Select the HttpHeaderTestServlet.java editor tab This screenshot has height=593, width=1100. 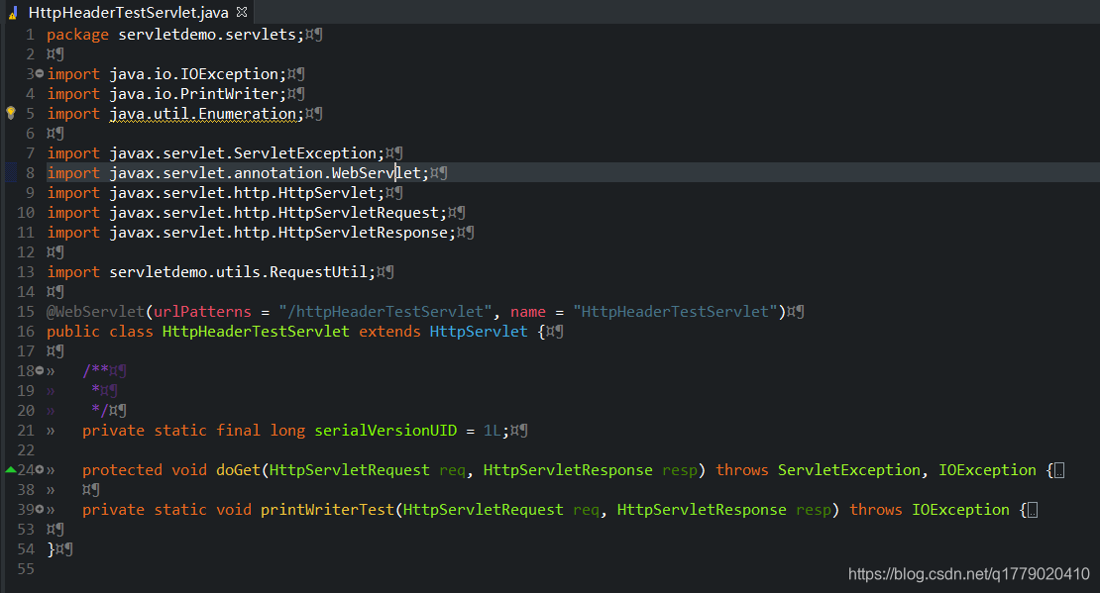(129, 12)
